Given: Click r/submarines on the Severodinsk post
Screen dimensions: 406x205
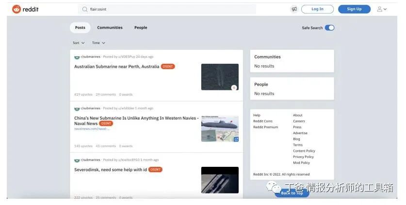Looking at the screenshot, I should 90,160.
